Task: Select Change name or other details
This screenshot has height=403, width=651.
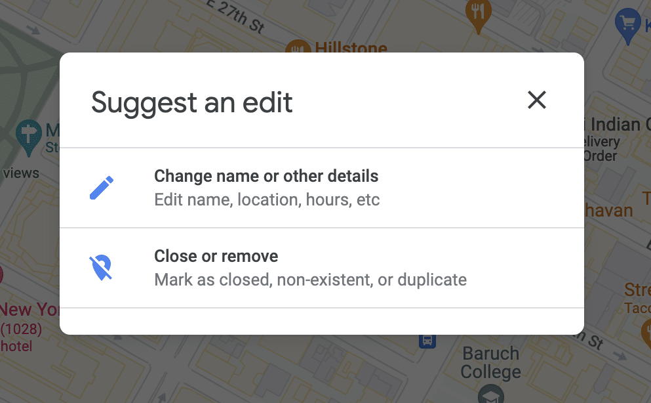Action: point(322,188)
